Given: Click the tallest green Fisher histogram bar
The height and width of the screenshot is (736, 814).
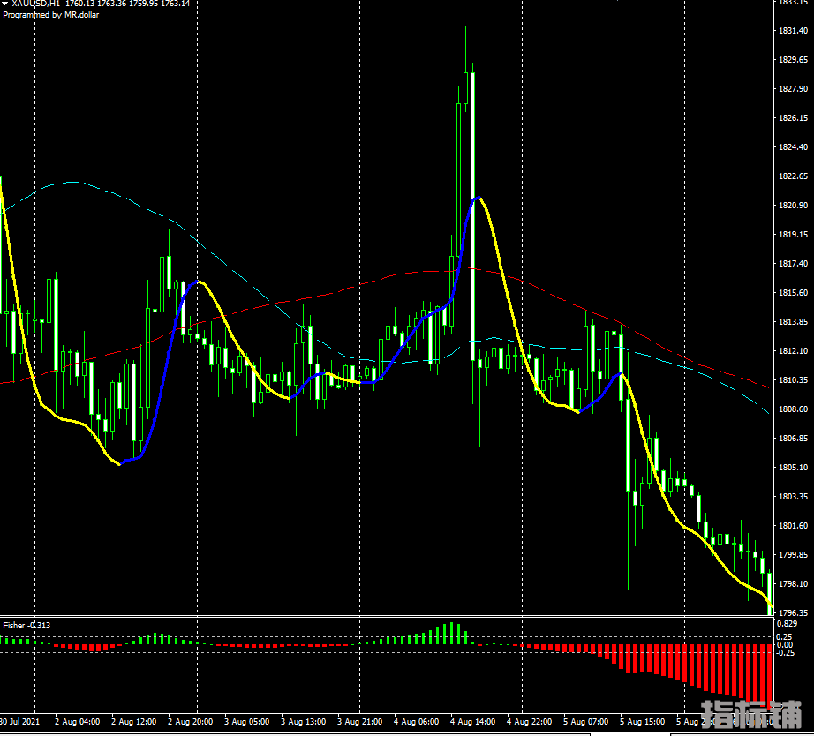Looking at the screenshot, I should click(452, 633).
